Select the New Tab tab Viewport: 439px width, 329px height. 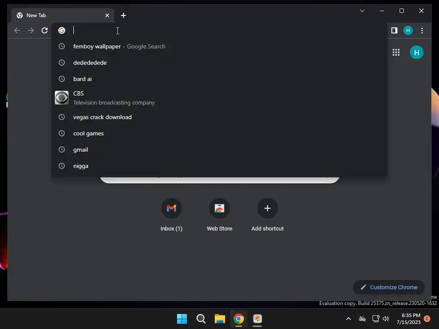62,15
